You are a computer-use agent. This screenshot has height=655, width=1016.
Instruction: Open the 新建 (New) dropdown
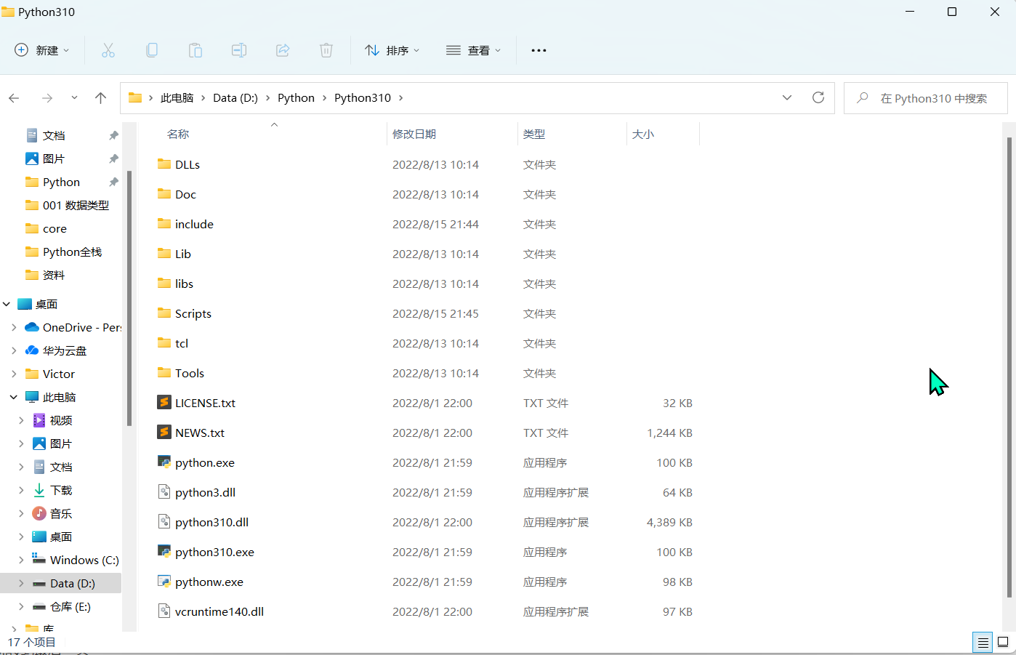point(42,50)
